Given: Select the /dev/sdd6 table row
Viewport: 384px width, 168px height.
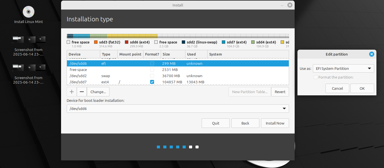Looking at the screenshot, I should pyautogui.click(x=178, y=63).
